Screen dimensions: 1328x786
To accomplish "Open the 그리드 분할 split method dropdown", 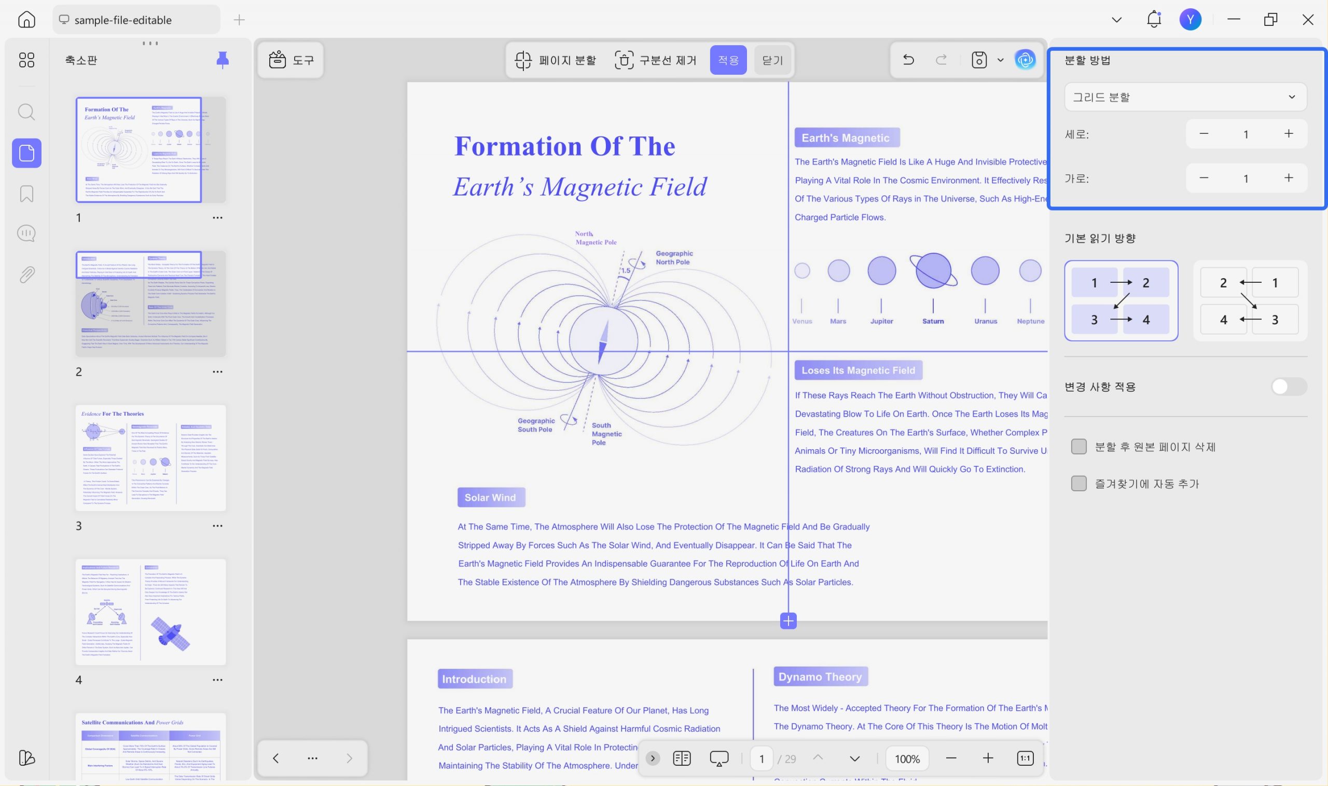I will pos(1185,97).
